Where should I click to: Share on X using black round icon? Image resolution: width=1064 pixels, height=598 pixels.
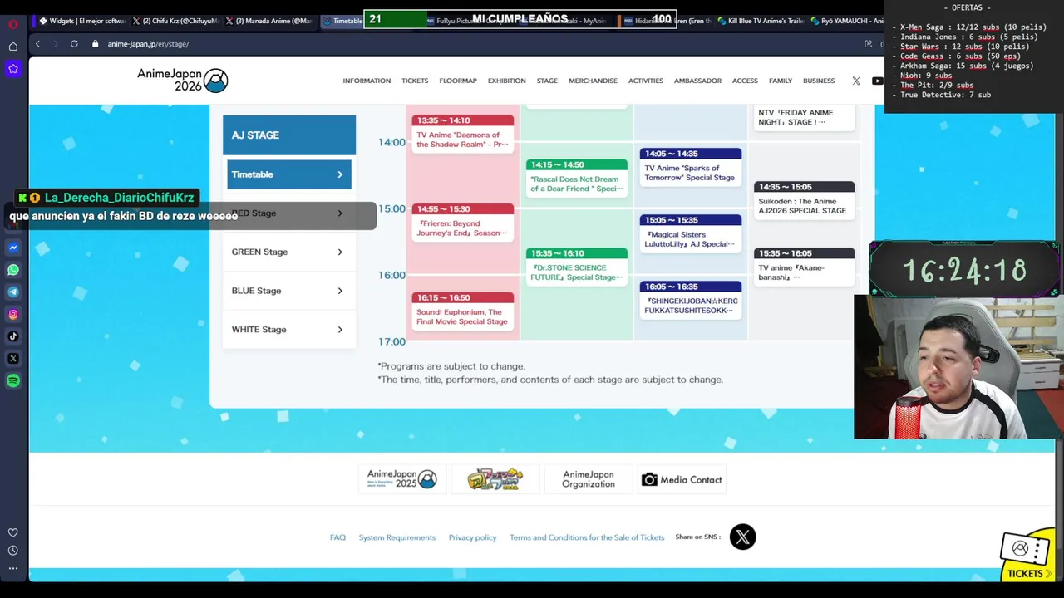pos(742,537)
